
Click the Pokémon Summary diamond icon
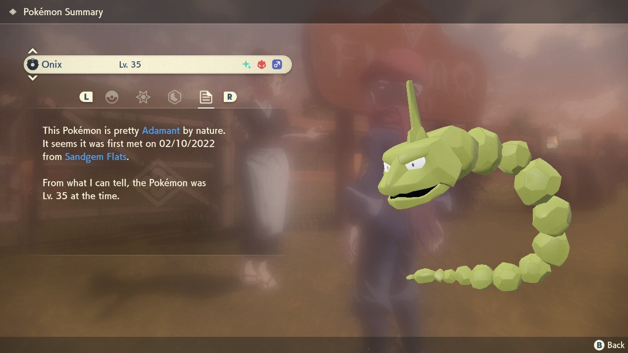pos(13,12)
